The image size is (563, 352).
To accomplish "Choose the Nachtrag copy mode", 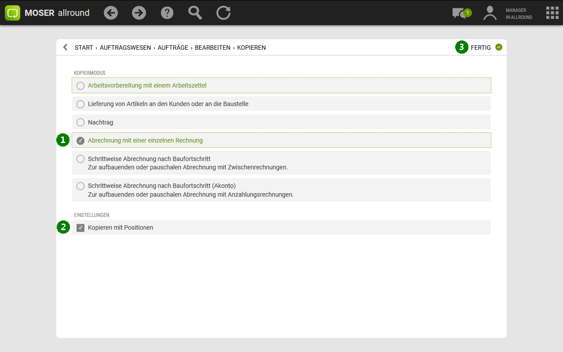I will tap(80, 122).
